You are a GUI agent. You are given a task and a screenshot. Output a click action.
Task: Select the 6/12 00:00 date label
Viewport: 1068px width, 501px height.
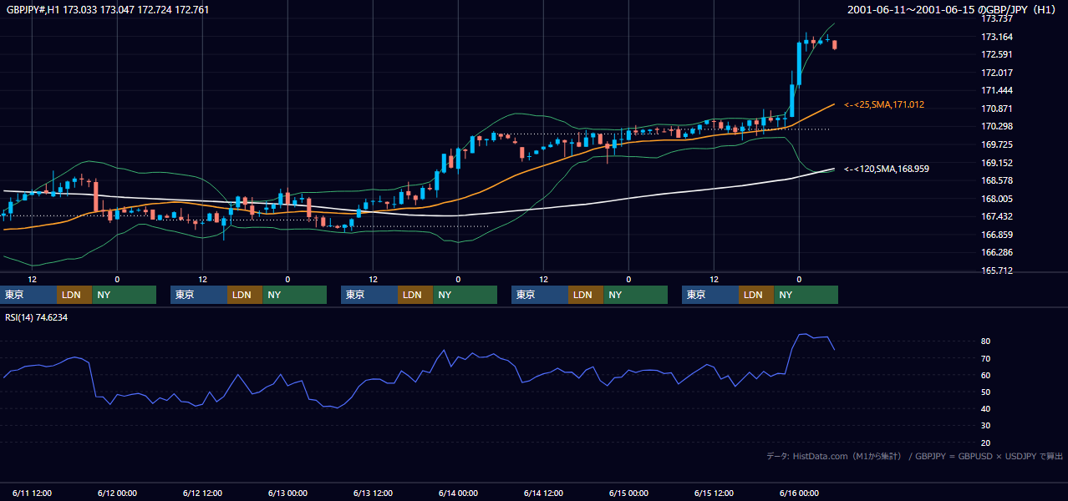pos(117,493)
